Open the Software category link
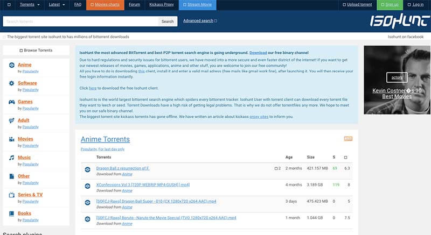This screenshot has height=235, width=431. 27,83
